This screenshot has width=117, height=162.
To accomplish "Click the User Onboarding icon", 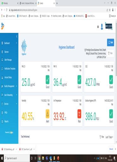I will click(x=2, y=95).
